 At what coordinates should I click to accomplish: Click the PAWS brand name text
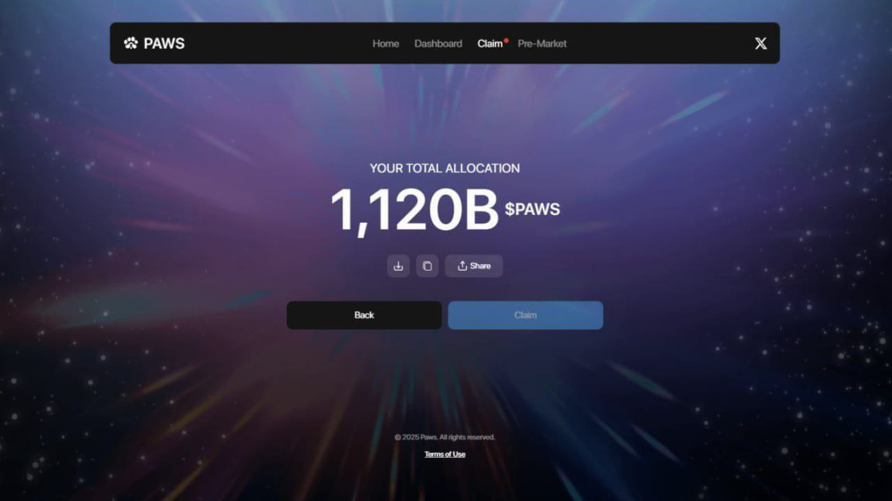point(164,43)
